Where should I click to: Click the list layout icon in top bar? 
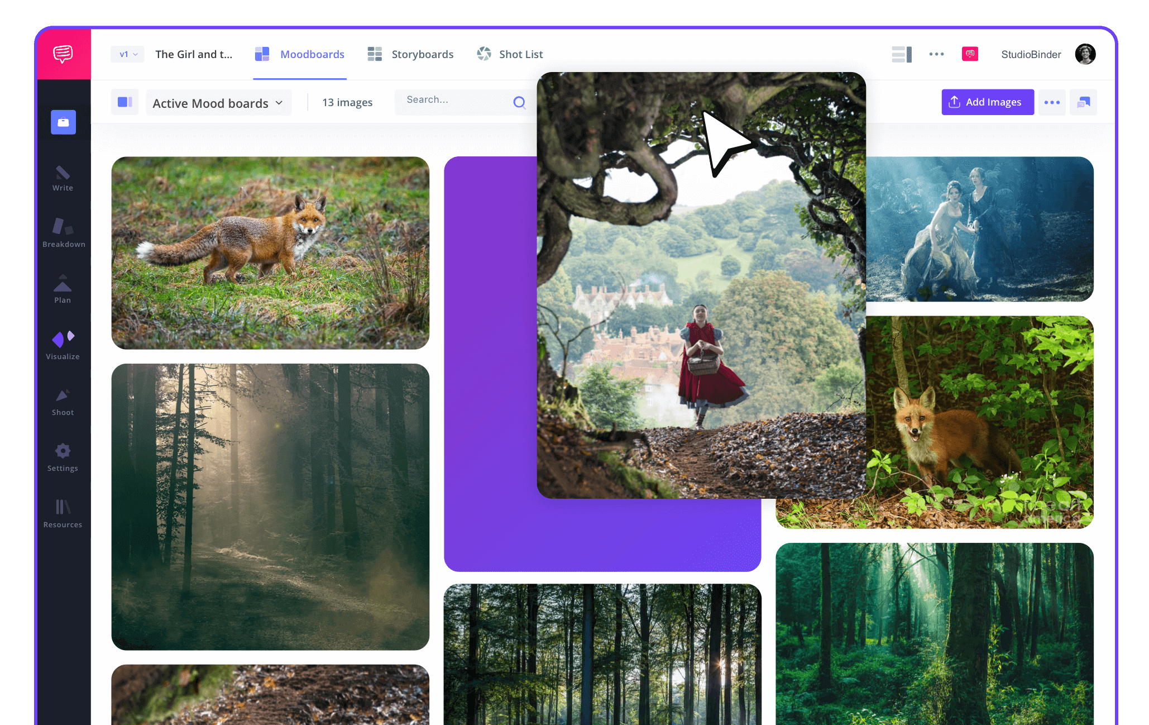tap(902, 54)
